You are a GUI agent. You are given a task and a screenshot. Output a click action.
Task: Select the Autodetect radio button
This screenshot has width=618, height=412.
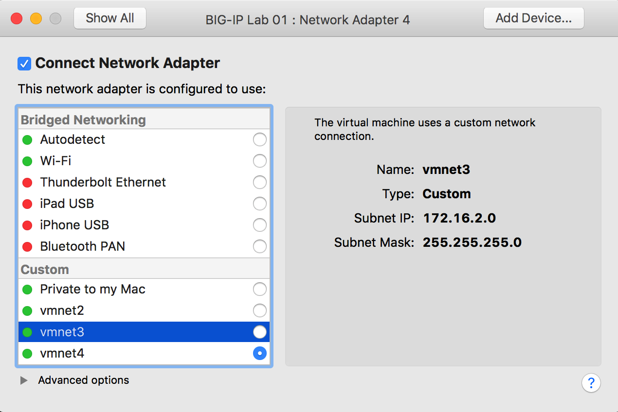260,140
